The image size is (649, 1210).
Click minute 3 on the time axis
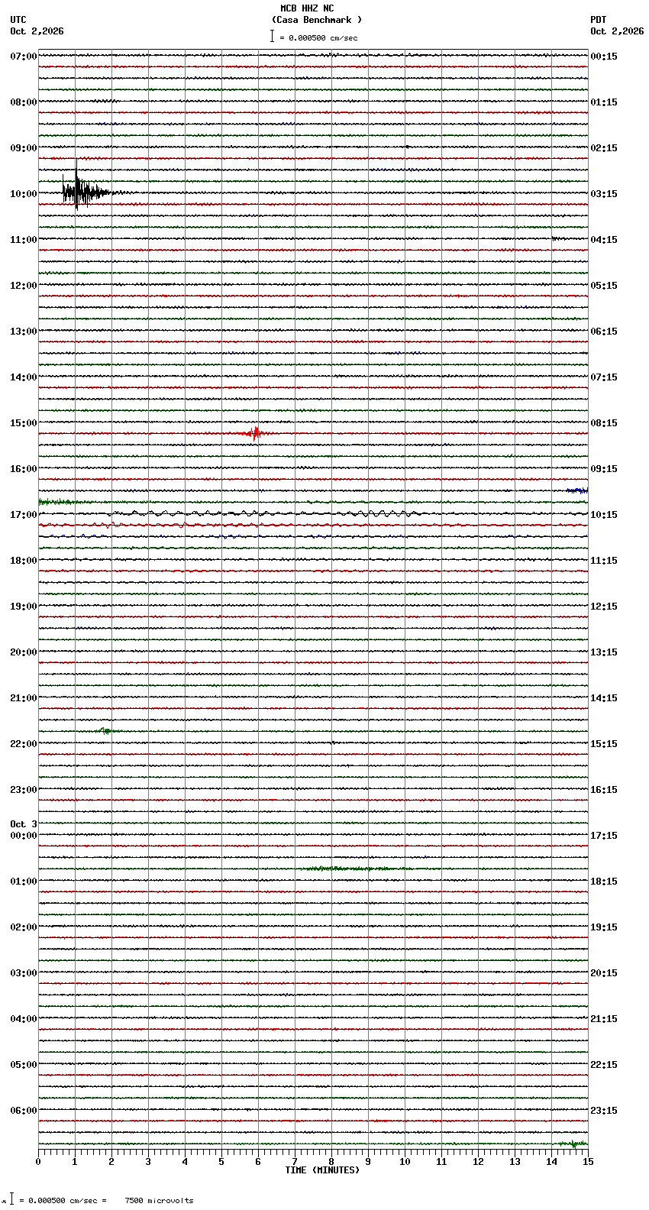tap(148, 1162)
